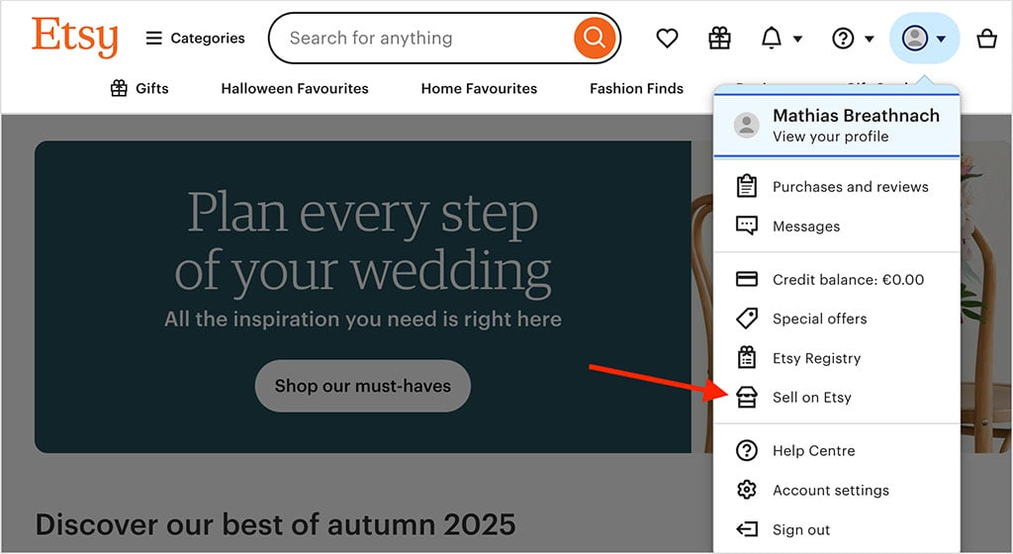Select Etsy Registry menu entry
Image resolution: width=1013 pixels, height=554 pixels.
[816, 358]
